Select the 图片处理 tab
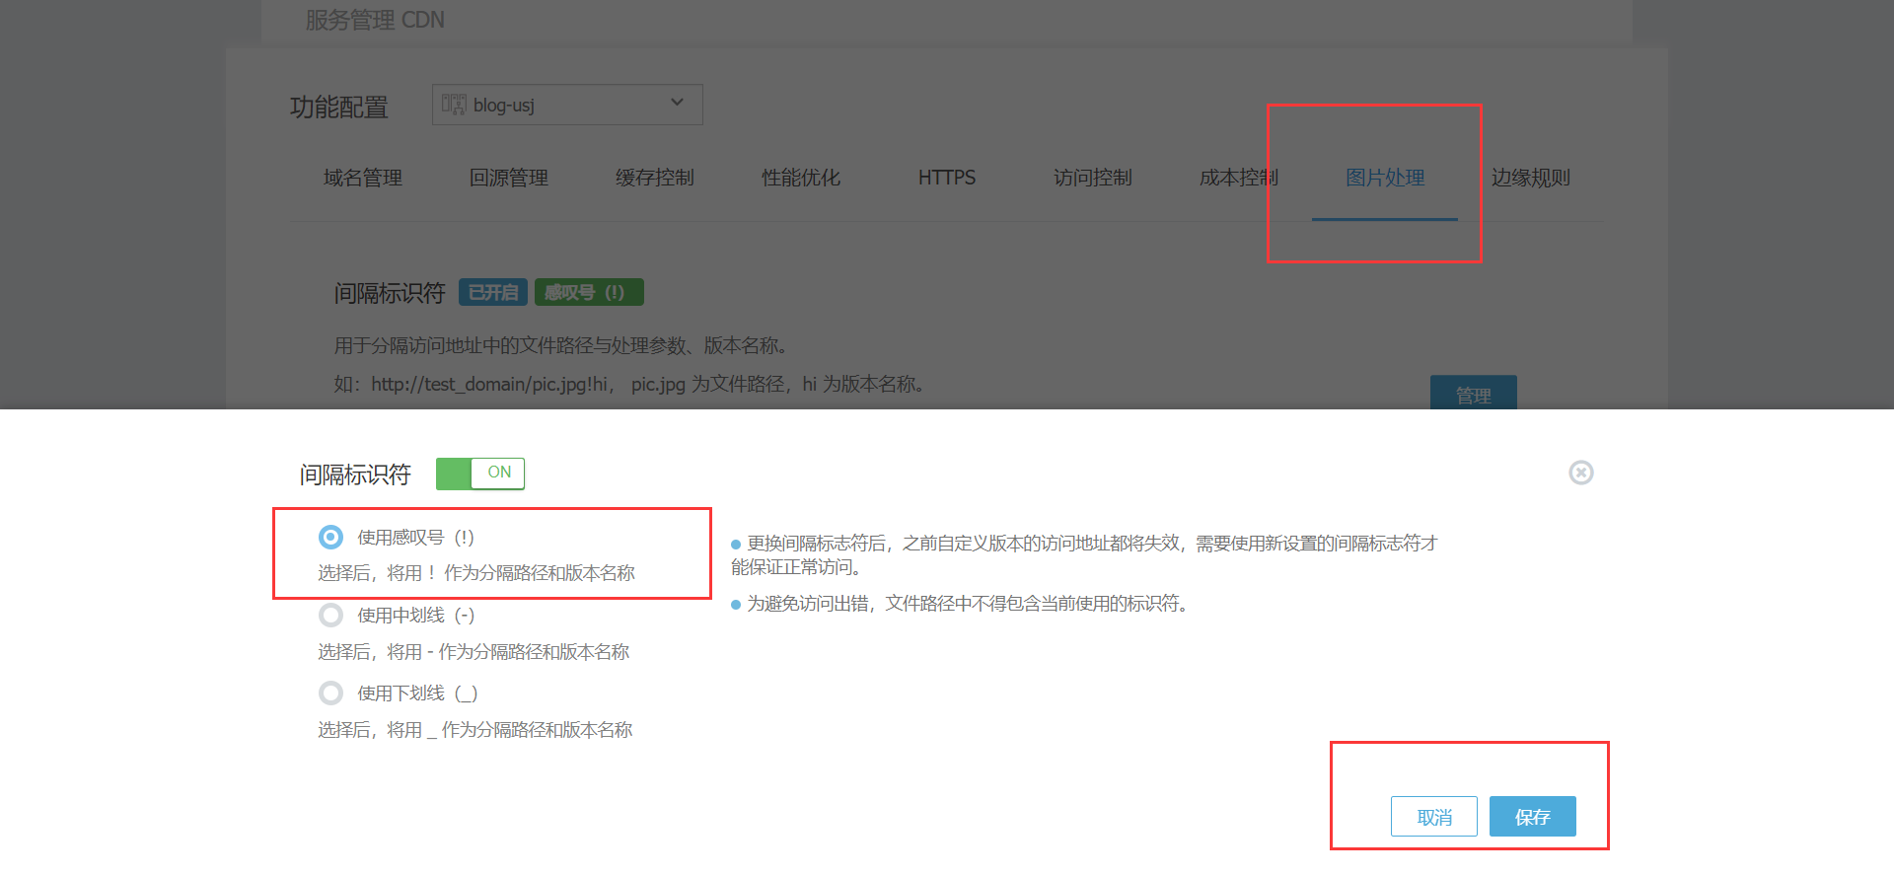The height and width of the screenshot is (876, 1894). pos(1385,178)
